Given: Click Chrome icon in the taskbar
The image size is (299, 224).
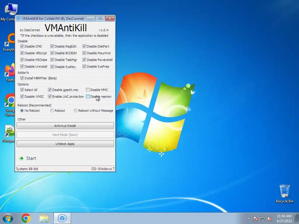Looking at the screenshot, I should [26, 218].
